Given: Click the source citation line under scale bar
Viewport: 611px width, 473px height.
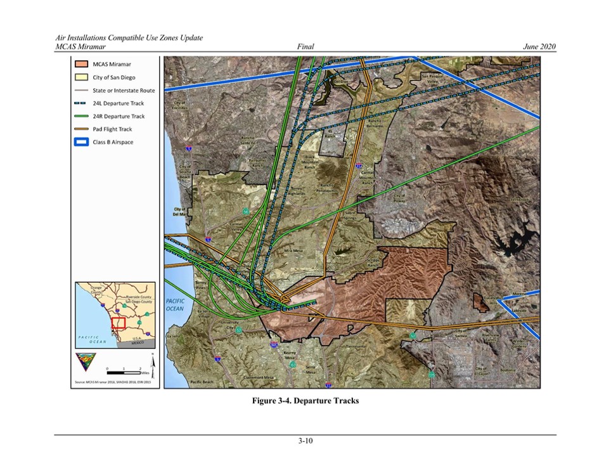Looking at the screenshot, I should tap(113, 382).
